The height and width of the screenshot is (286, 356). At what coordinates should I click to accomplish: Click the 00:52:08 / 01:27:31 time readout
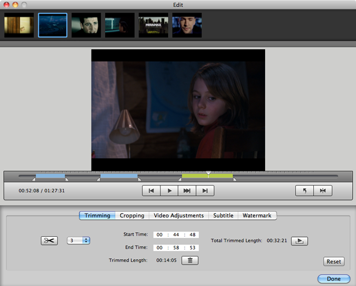42,191
